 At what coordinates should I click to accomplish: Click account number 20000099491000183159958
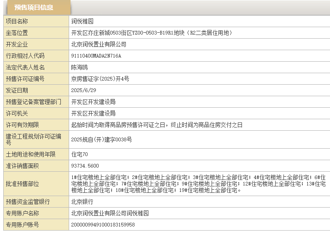tap(103, 225)
